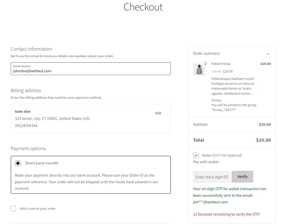Click the Edit link for billing address
This screenshot has height=224, width=286.
pyautogui.click(x=158, y=113)
